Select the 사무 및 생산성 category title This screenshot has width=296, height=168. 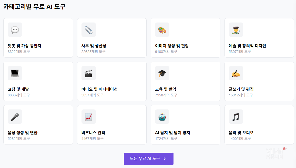94,46
